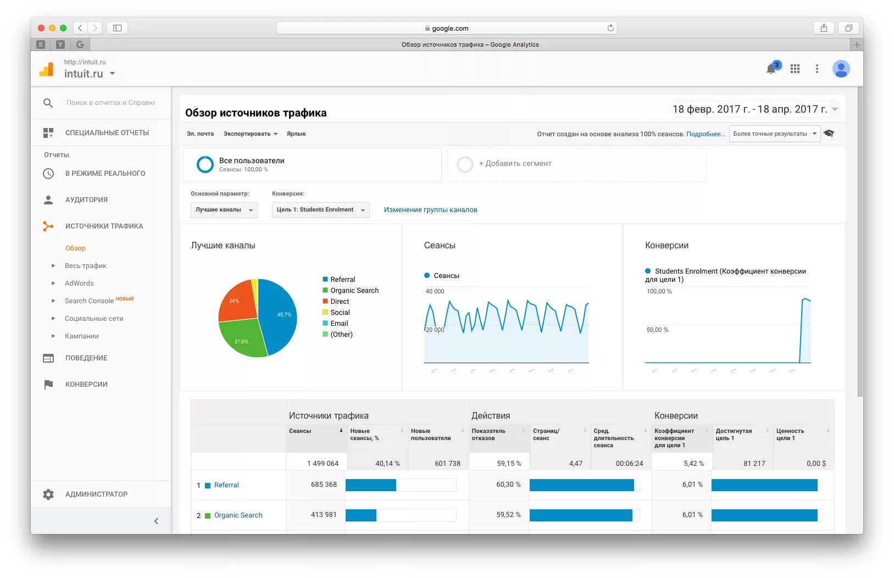Screen dimensions: 894x578
Task: Click the Safari share icon
Action: pos(824,28)
